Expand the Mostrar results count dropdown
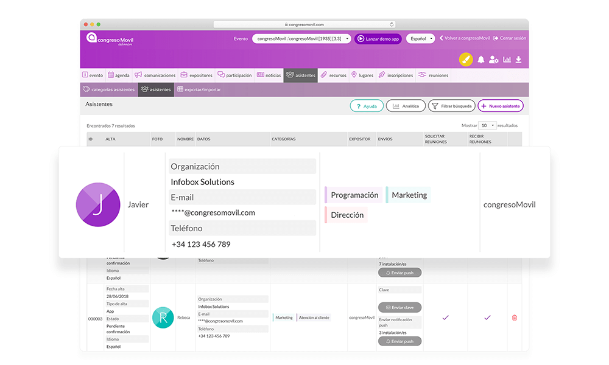Screen dimensions: 609x365 point(487,126)
